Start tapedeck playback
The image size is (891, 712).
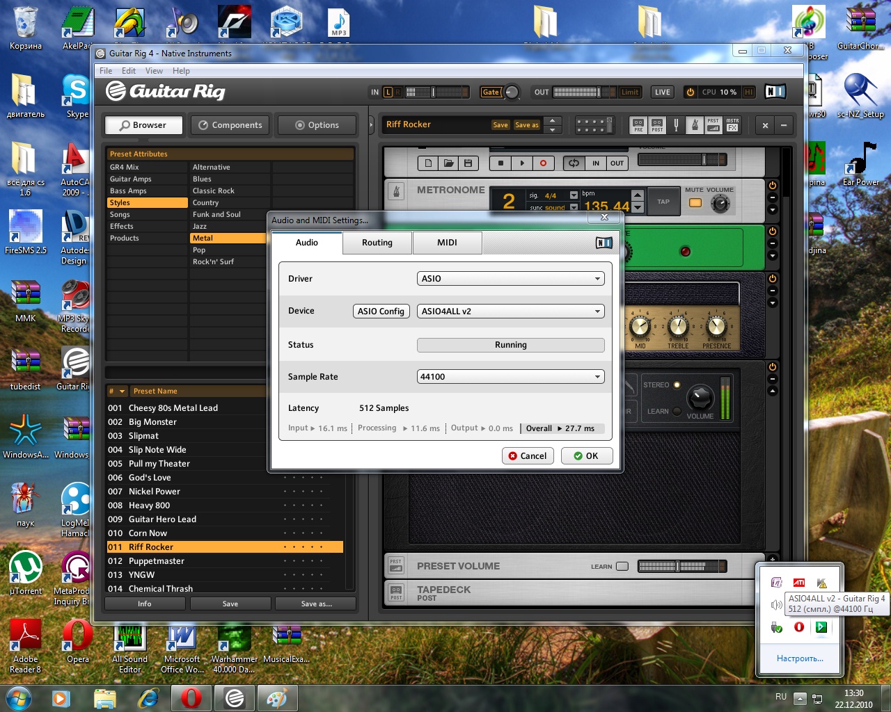[x=522, y=163]
